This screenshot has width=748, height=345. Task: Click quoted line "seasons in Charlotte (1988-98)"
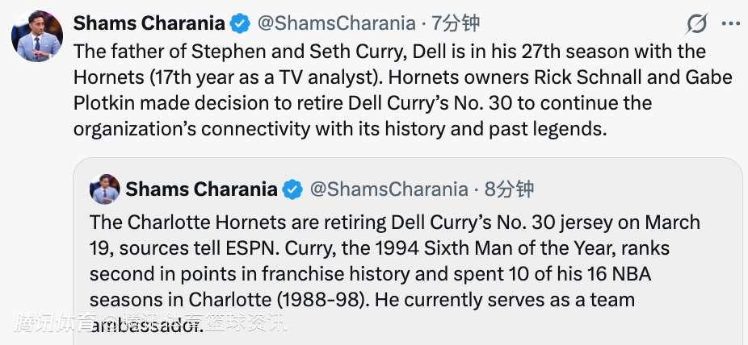(x=370, y=274)
